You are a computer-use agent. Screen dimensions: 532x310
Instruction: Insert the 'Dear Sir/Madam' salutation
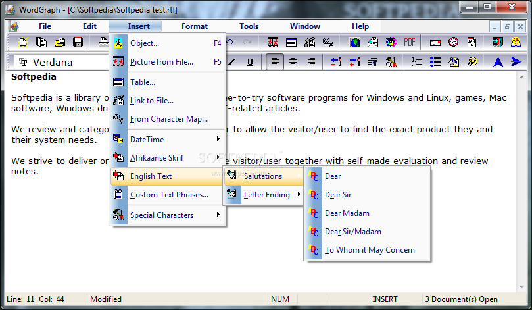coord(367,231)
